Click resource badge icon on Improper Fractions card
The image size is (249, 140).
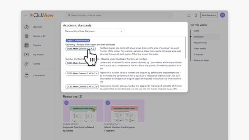coord(67,103)
